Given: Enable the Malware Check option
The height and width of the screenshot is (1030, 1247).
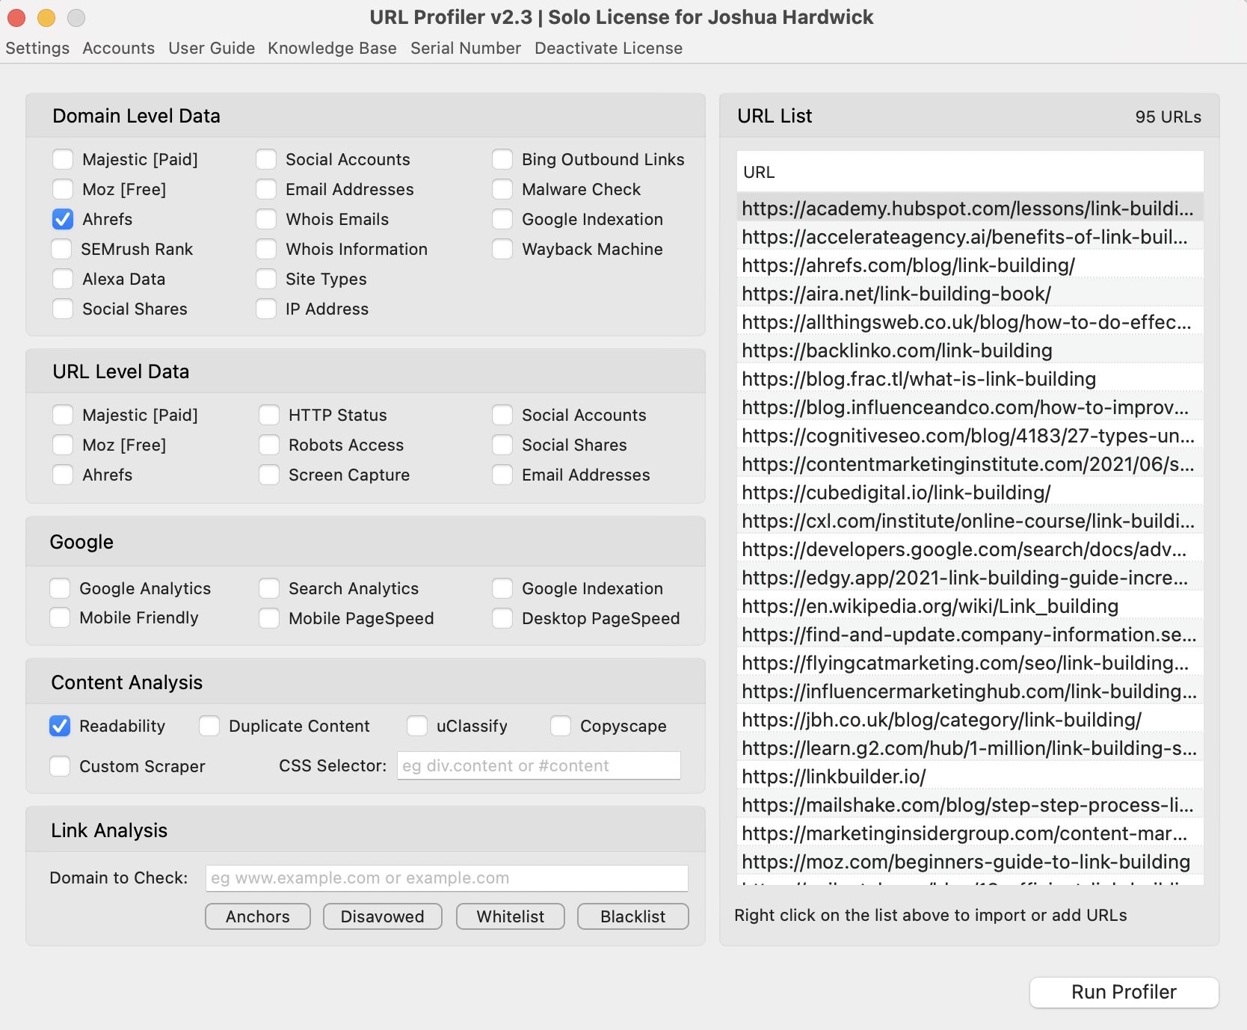Looking at the screenshot, I should (x=502, y=189).
